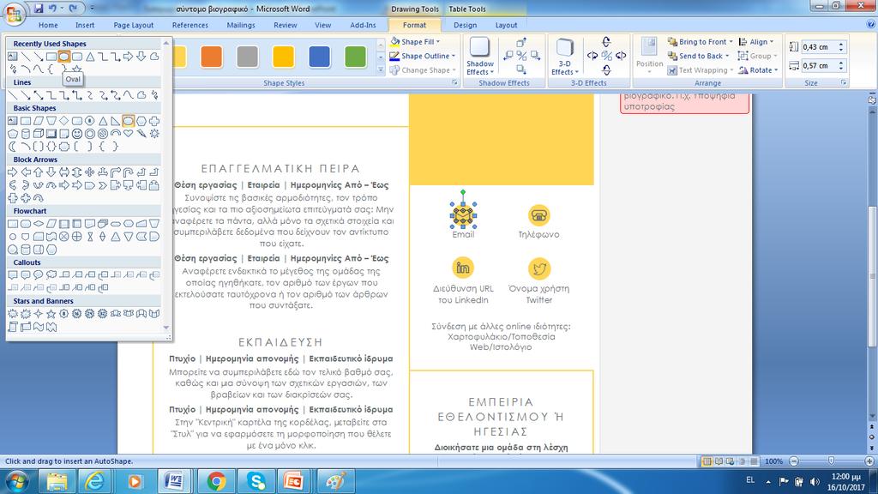Open the Home ribbon tab
This screenshot has height=494, width=878.
click(x=48, y=25)
